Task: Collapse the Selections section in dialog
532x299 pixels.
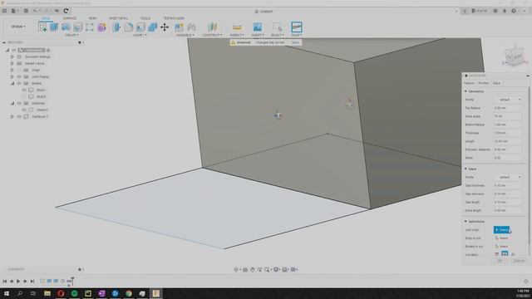Action: coord(465,222)
